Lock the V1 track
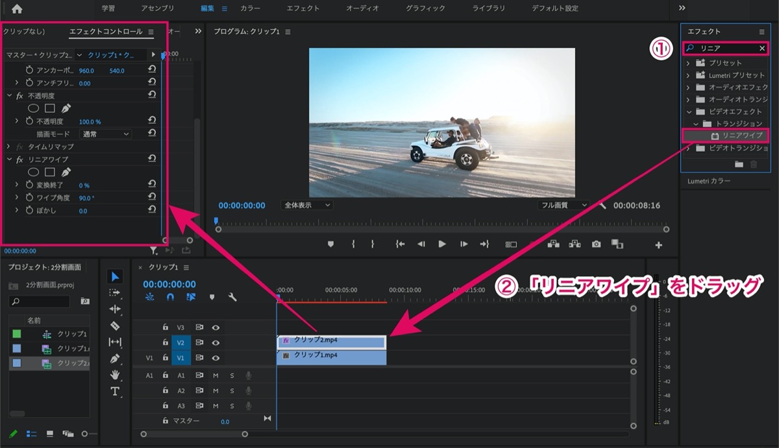Viewport: 779px width, 448px height. coord(166,358)
